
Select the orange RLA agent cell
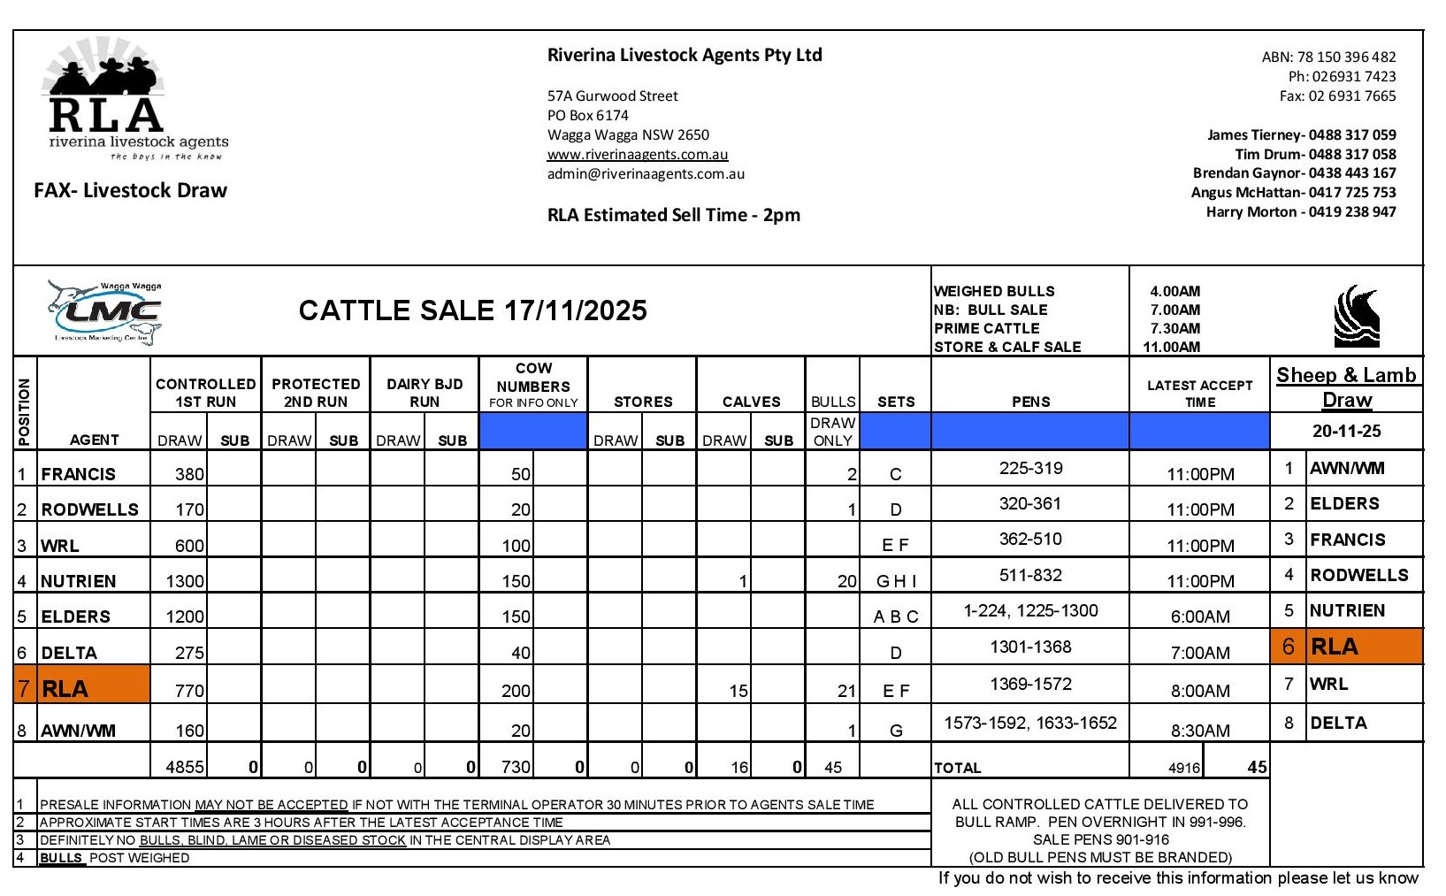pyautogui.click(x=93, y=689)
